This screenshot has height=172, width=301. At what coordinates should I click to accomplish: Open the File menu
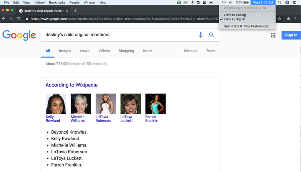pos(7,3)
